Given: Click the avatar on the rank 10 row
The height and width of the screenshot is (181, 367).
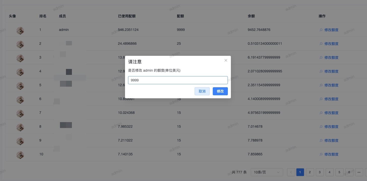Looking at the screenshot, I should [20, 155].
